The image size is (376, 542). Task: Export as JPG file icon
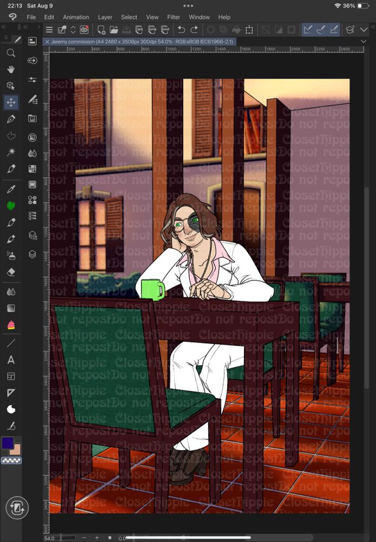(x=140, y=30)
